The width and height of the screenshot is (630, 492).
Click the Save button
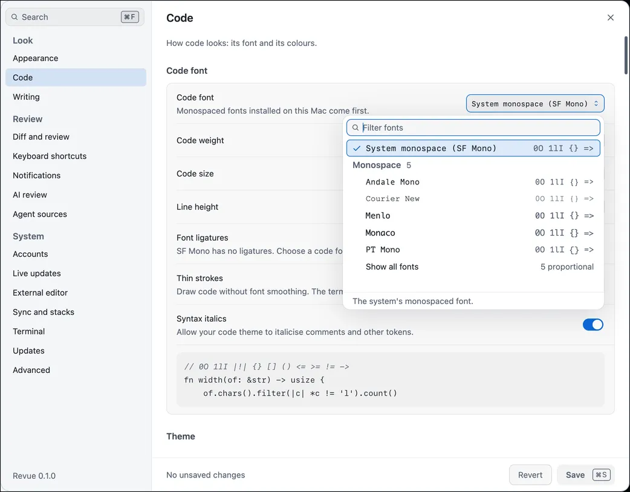click(586, 474)
